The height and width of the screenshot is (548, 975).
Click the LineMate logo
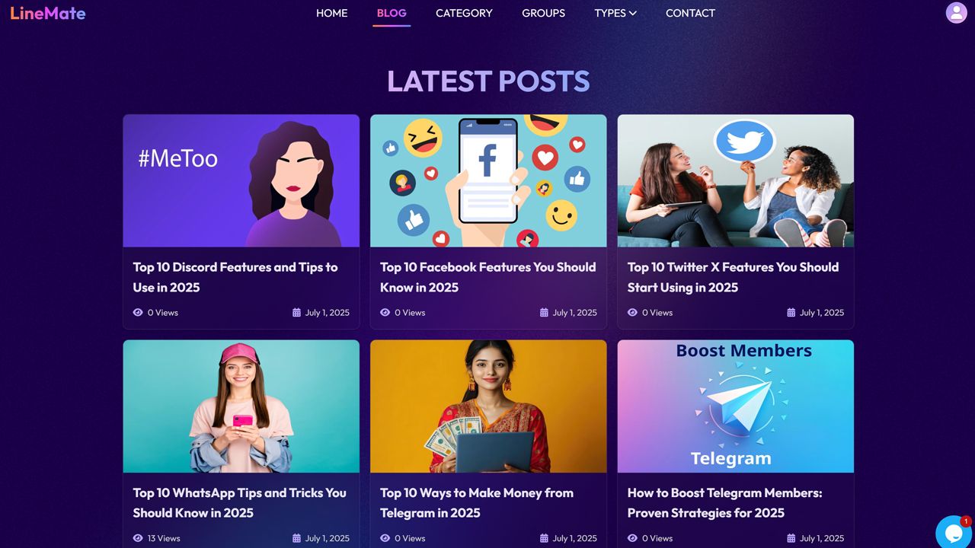coord(48,13)
